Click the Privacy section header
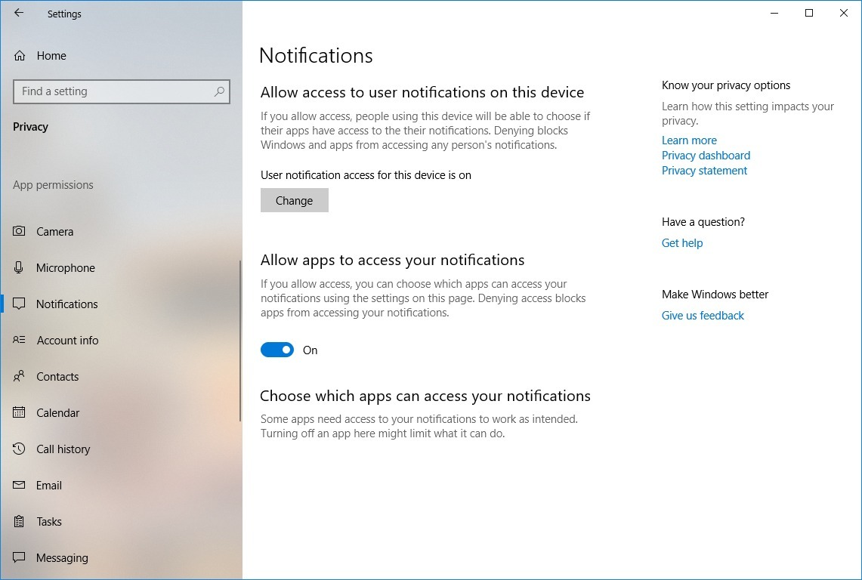The image size is (862, 580). pyautogui.click(x=31, y=126)
